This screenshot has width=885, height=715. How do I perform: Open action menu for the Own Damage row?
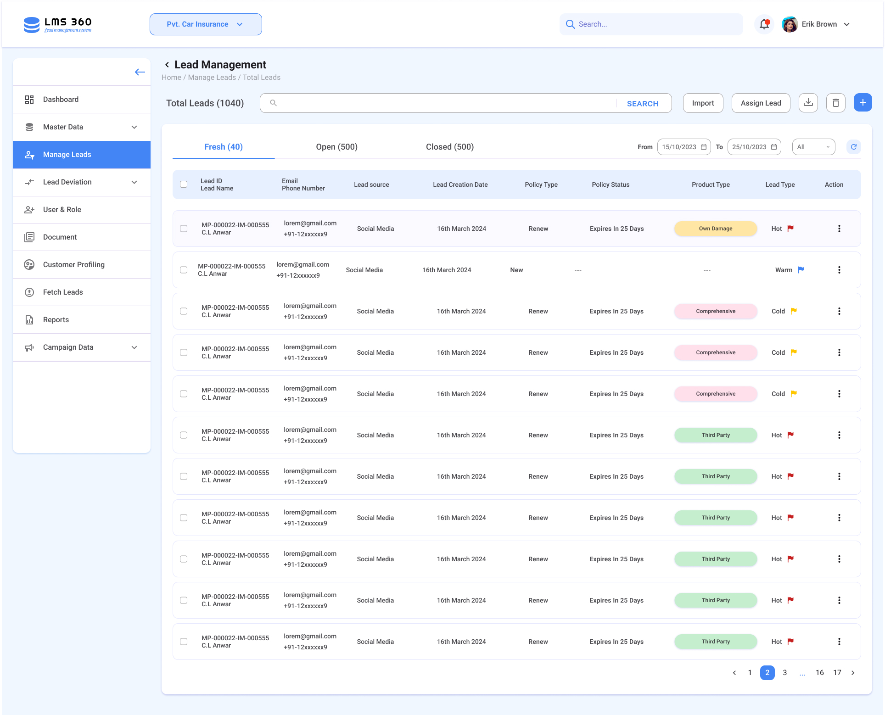click(x=839, y=229)
